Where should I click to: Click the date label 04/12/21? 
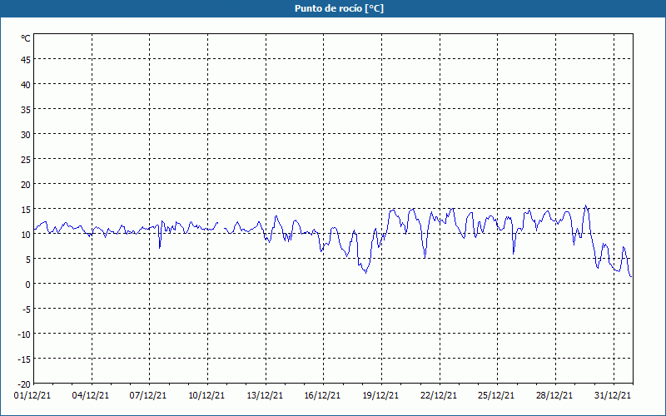(x=91, y=396)
